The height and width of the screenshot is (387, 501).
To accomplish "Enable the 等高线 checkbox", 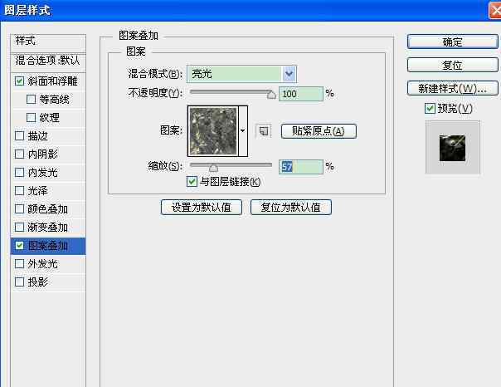I will pos(31,99).
